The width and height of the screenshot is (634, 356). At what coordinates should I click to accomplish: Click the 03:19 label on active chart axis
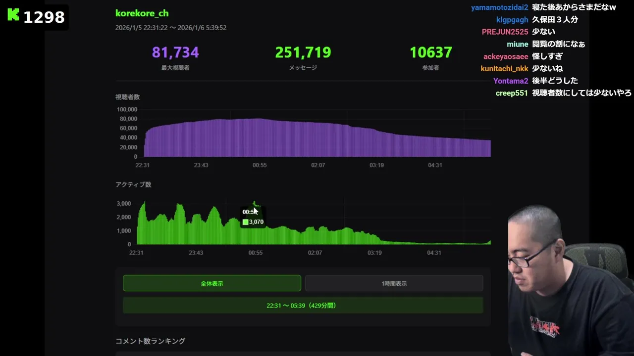pyautogui.click(x=374, y=253)
